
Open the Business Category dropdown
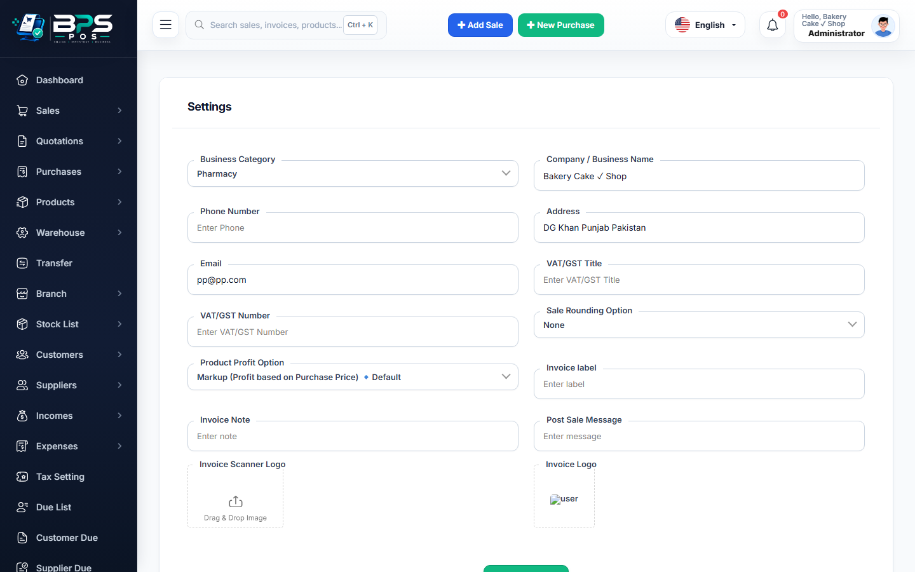point(353,174)
